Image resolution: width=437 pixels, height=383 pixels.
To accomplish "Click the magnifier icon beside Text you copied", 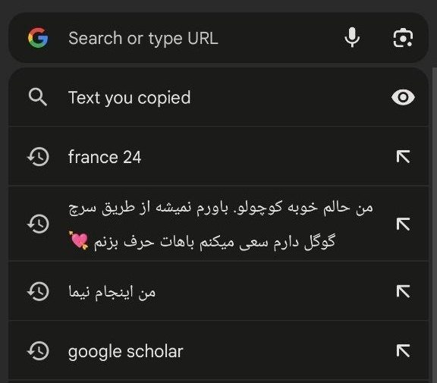I will click(38, 97).
